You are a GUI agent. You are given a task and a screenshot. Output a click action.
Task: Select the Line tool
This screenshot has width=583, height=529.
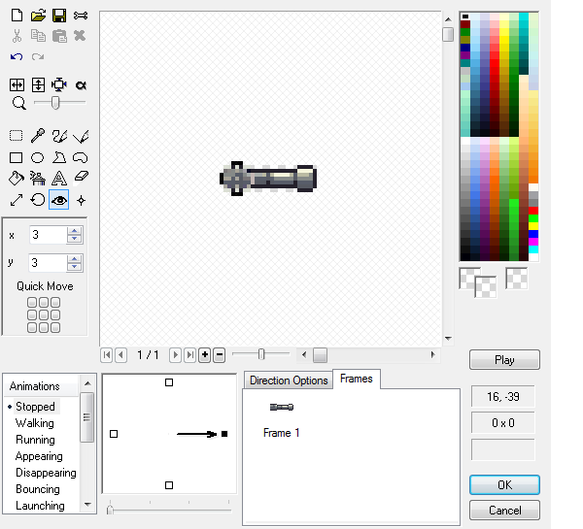coord(81,136)
